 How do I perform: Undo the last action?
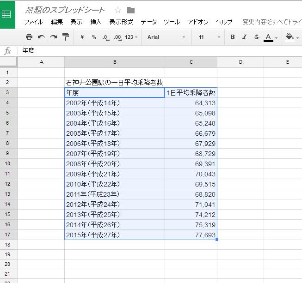(41, 37)
